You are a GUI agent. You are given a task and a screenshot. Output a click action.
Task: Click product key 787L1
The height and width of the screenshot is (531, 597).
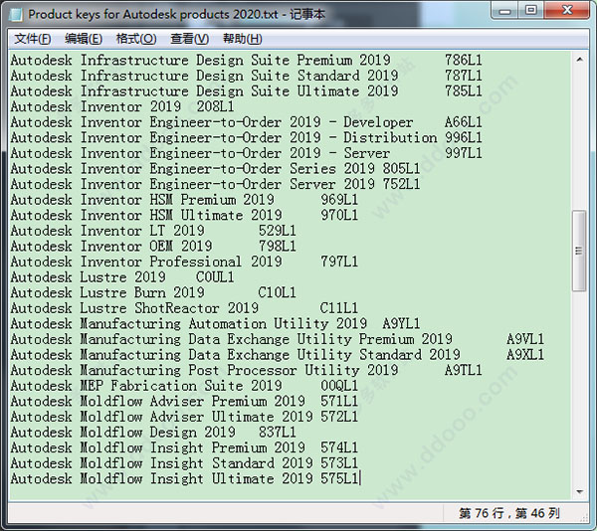464,76
